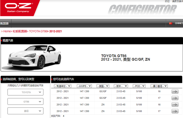Open the 类型 type filter dropdown
The height and width of the screenshot is (118, 183).
coord(103,86)
